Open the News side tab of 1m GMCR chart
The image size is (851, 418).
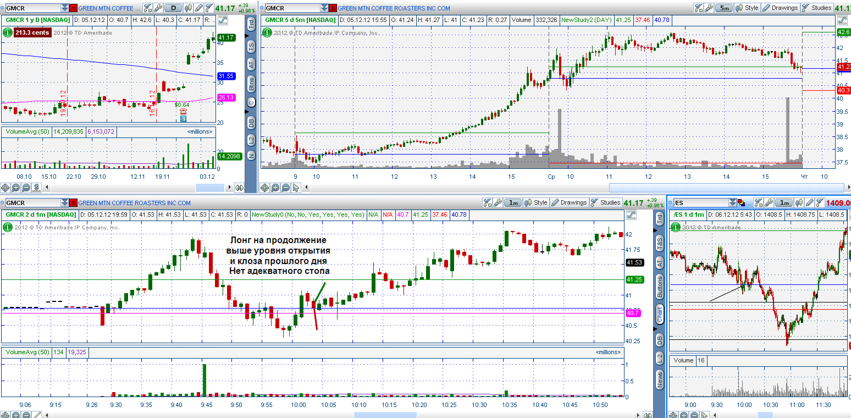point(660,379)
